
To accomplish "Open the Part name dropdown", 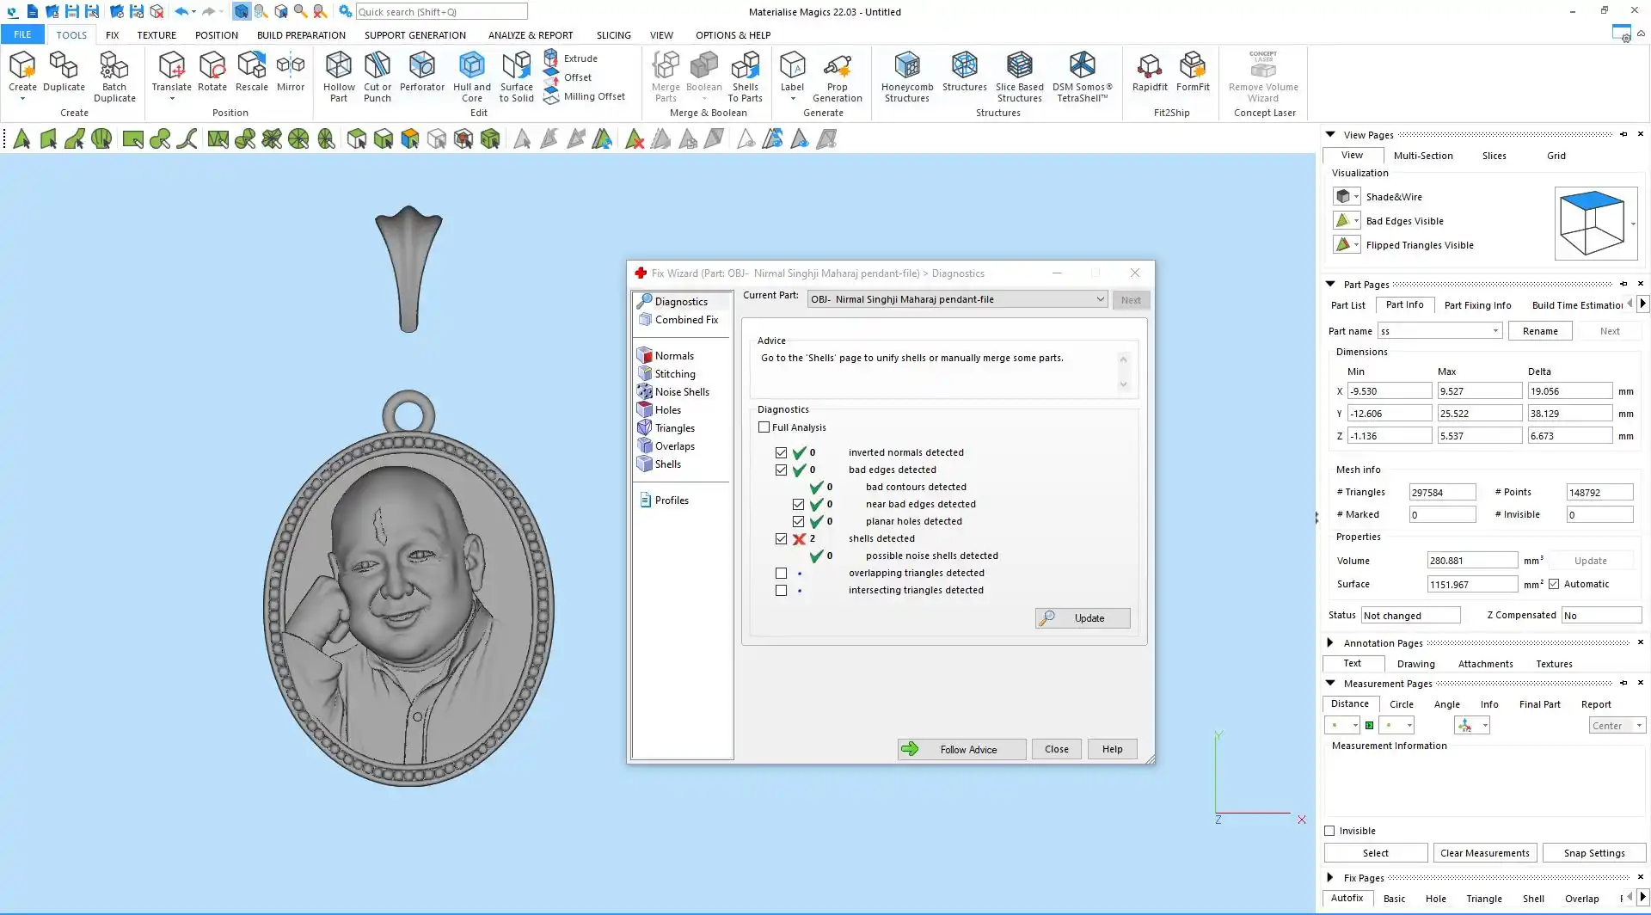I will pyautogui.click(x=1495, y=331).
